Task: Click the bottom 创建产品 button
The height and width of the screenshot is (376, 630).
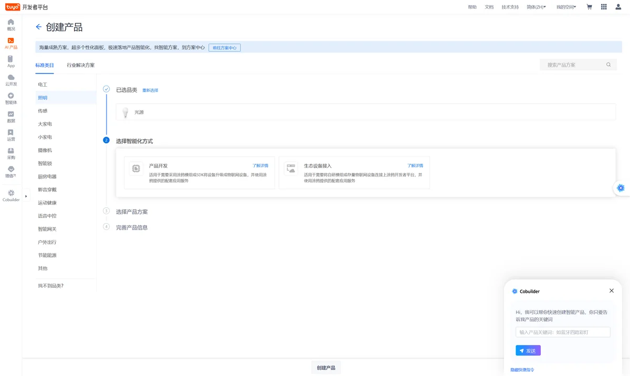Action: 326,368
